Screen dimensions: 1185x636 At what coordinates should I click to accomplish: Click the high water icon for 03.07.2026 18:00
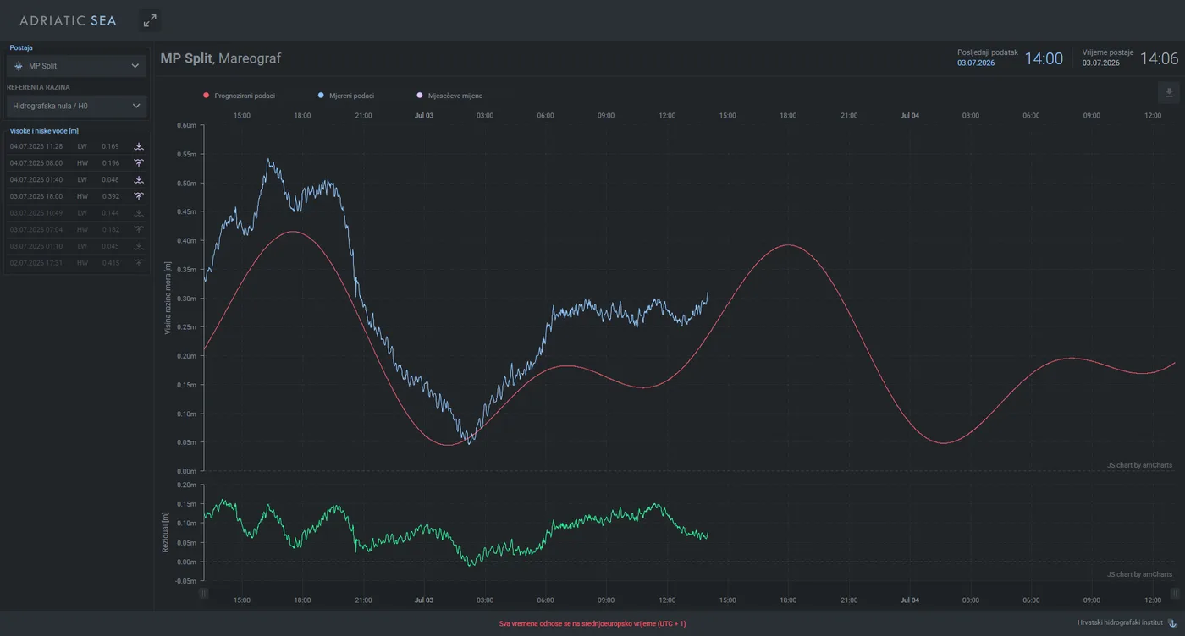(x=139, y=196)
